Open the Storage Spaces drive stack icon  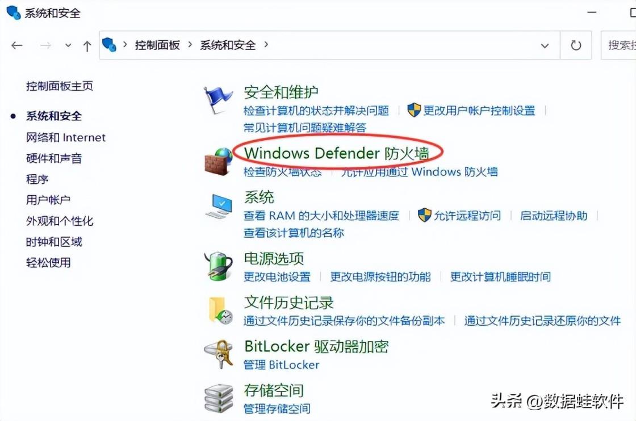(x=219, y=398)
